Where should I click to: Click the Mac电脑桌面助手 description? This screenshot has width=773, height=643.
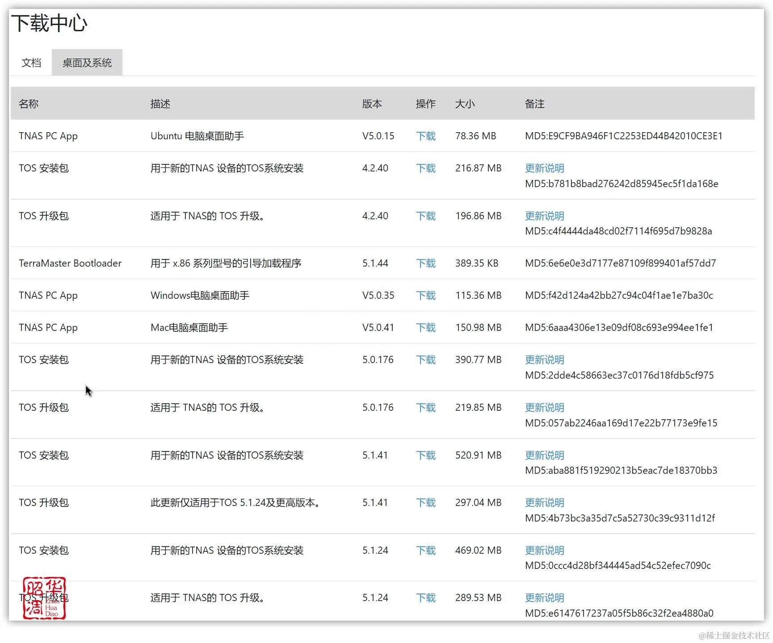tap(189, 328)
